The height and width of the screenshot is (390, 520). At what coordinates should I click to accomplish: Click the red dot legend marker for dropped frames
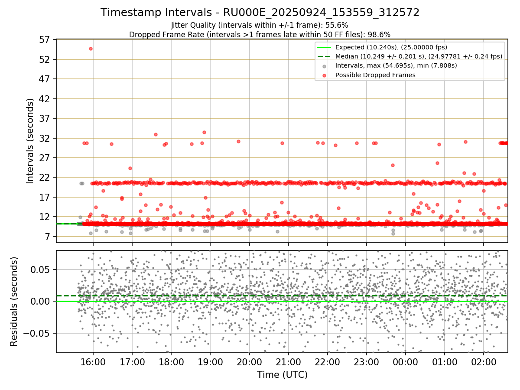click(x=324, y=75)
